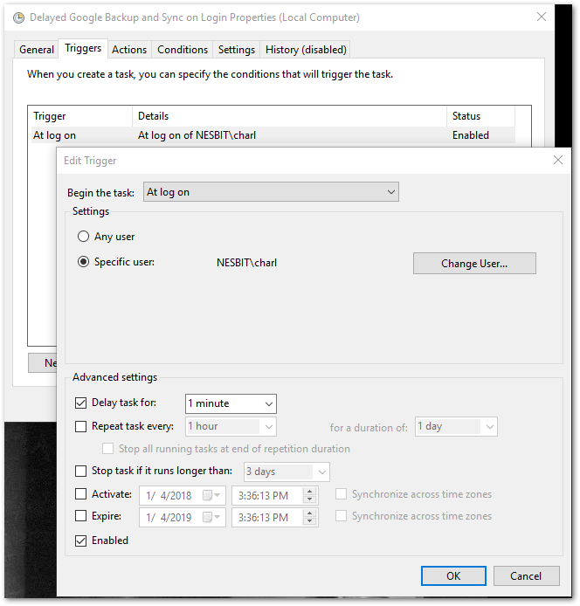Viewport: 580px width, 606px height.
Task: Click the partially hidden New button
Action: pos(43,363)
